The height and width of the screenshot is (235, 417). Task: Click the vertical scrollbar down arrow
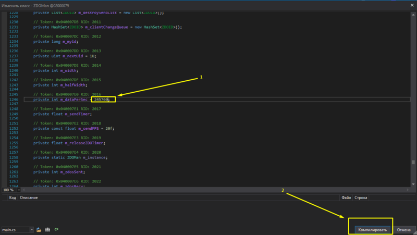[413, 184]
